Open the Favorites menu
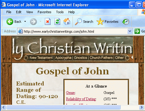Screen dimensions: 145x111 tap(45, 12)
